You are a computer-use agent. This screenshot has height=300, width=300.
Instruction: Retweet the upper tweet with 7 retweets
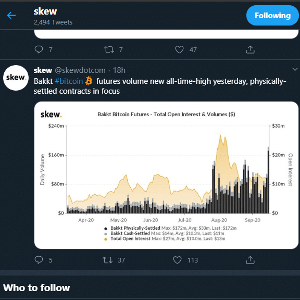click(109, 49)
